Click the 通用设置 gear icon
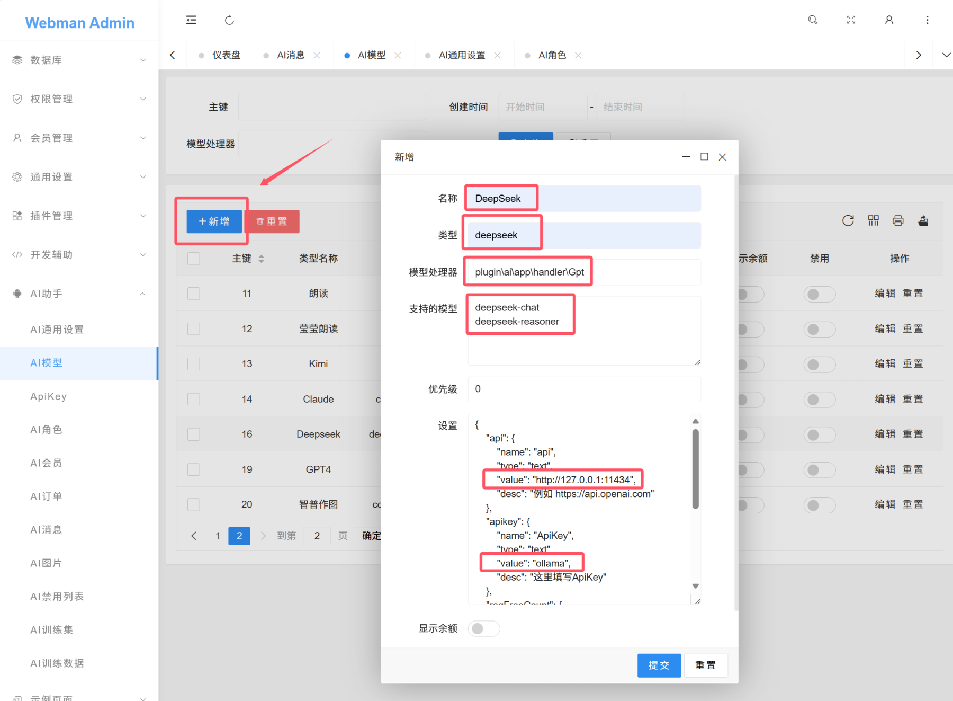953x701 pixels. pyautogui.click(x=17, y=177)
